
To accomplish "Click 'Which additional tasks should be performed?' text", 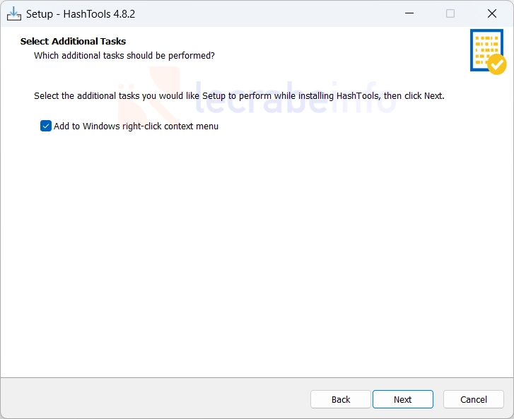I will click(x=124, y=56).
